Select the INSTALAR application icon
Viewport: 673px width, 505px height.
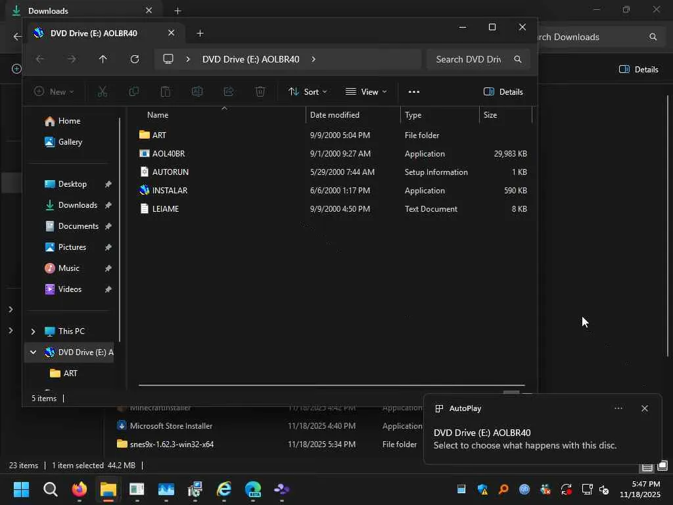click(145, 190)
